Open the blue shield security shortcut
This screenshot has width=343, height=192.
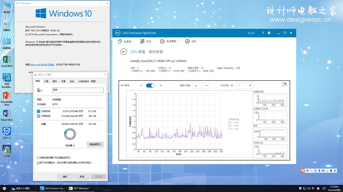coord(7,133)
